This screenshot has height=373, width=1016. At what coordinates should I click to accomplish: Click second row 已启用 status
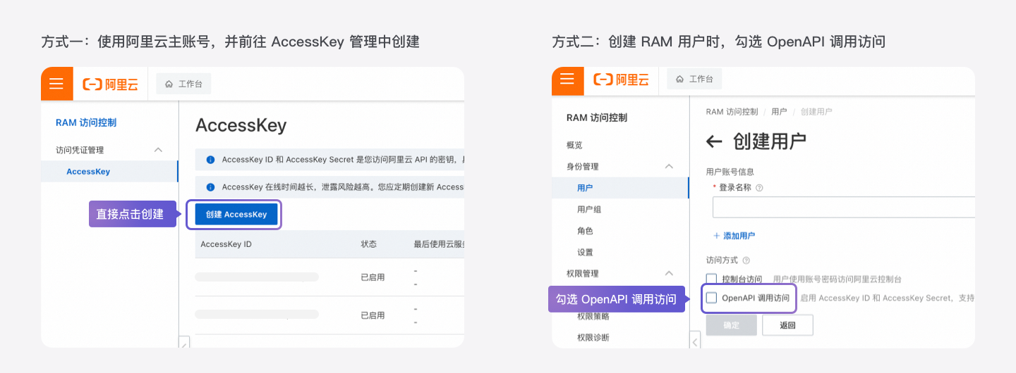pos(373,315)
